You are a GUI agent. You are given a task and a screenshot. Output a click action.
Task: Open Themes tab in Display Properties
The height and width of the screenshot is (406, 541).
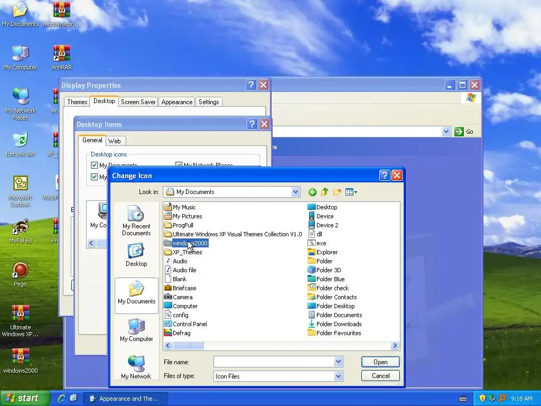[77, 102]
